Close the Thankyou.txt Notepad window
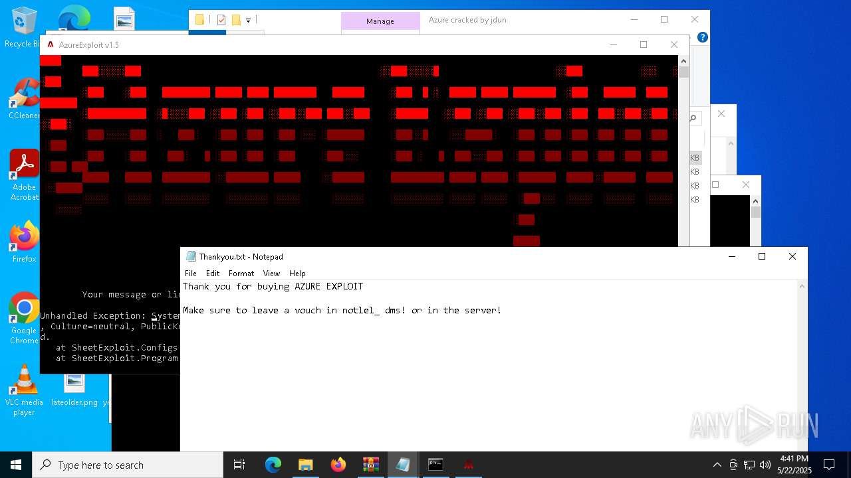851x478 pixels. tap(792, 256)
